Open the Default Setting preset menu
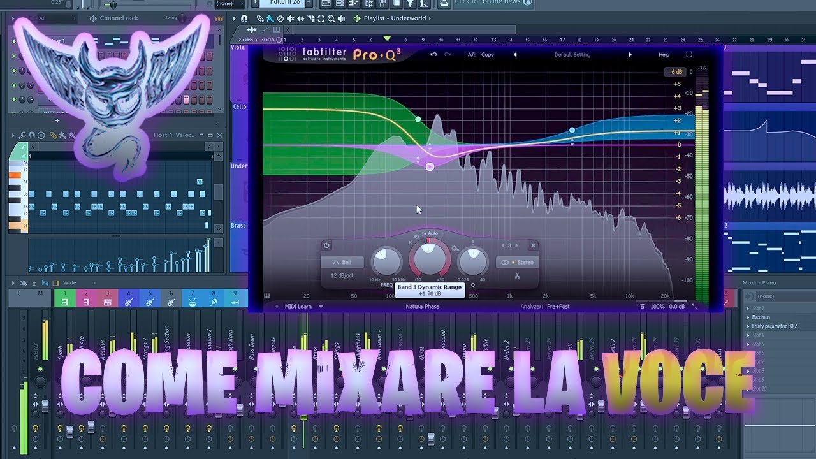Image resolution: width=816 pixels, height=459 pixels. [572, 55]
